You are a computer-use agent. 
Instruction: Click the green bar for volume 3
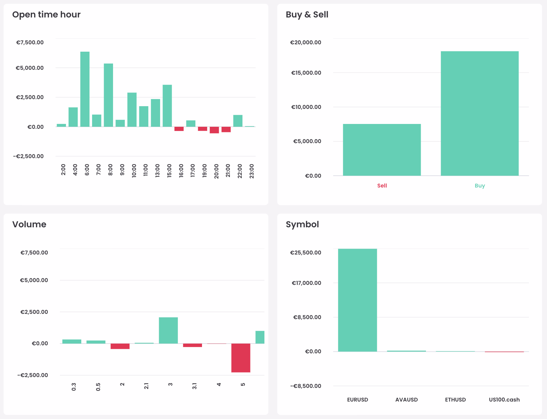[x=168, y=330]
